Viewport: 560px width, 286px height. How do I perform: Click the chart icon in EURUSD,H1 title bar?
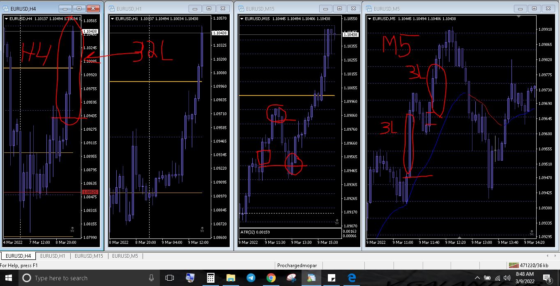pyautogui.click(x=111, y=8)
